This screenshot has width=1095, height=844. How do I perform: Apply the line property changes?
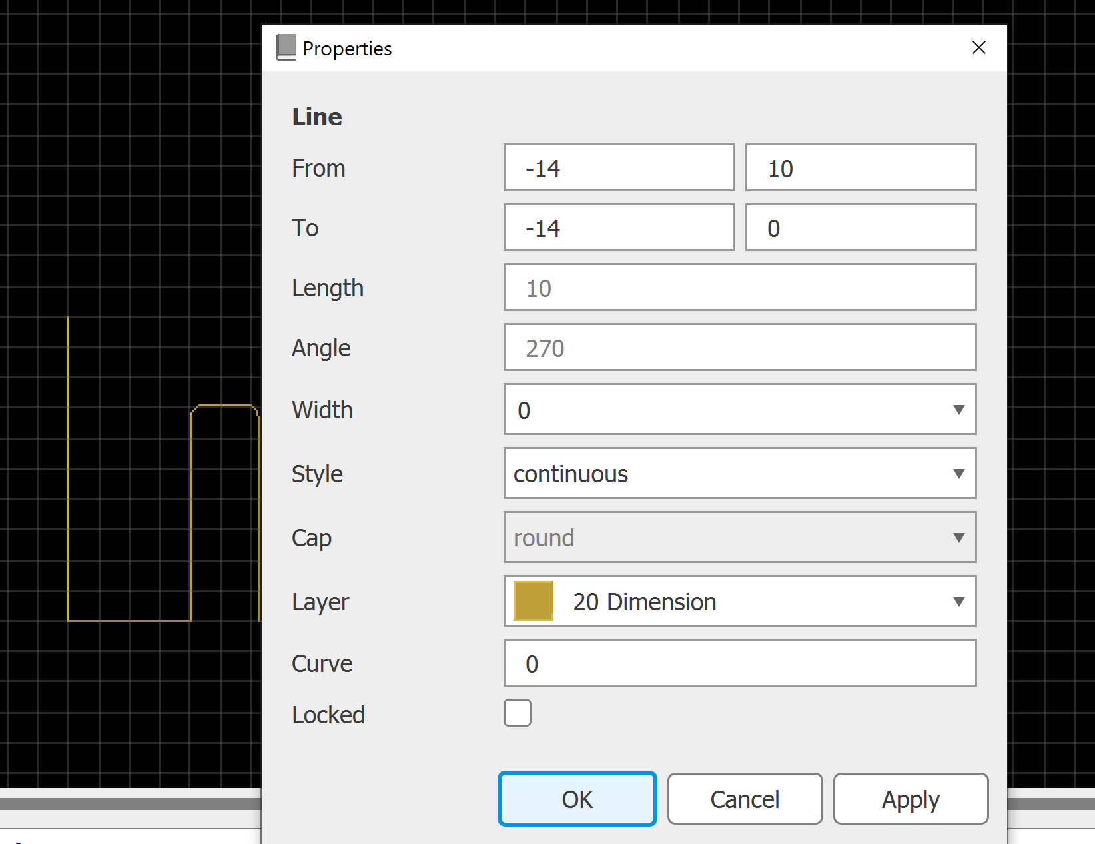coord(911,799)
